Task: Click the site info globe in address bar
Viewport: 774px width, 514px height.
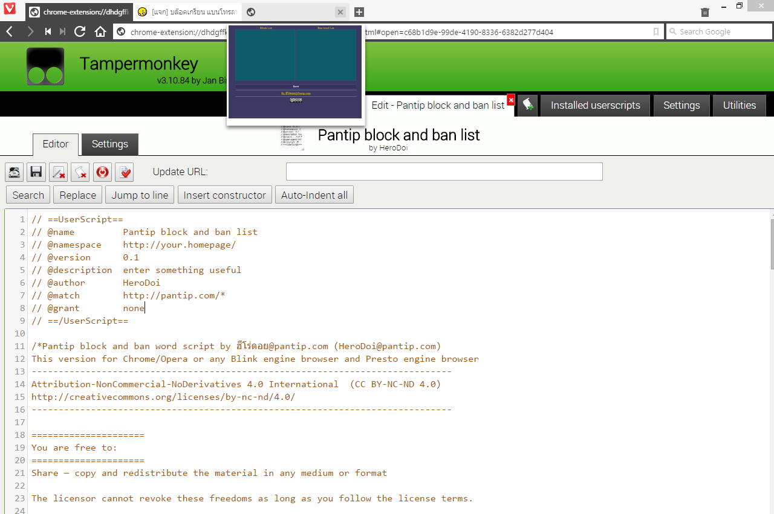Action: point(121,32)
